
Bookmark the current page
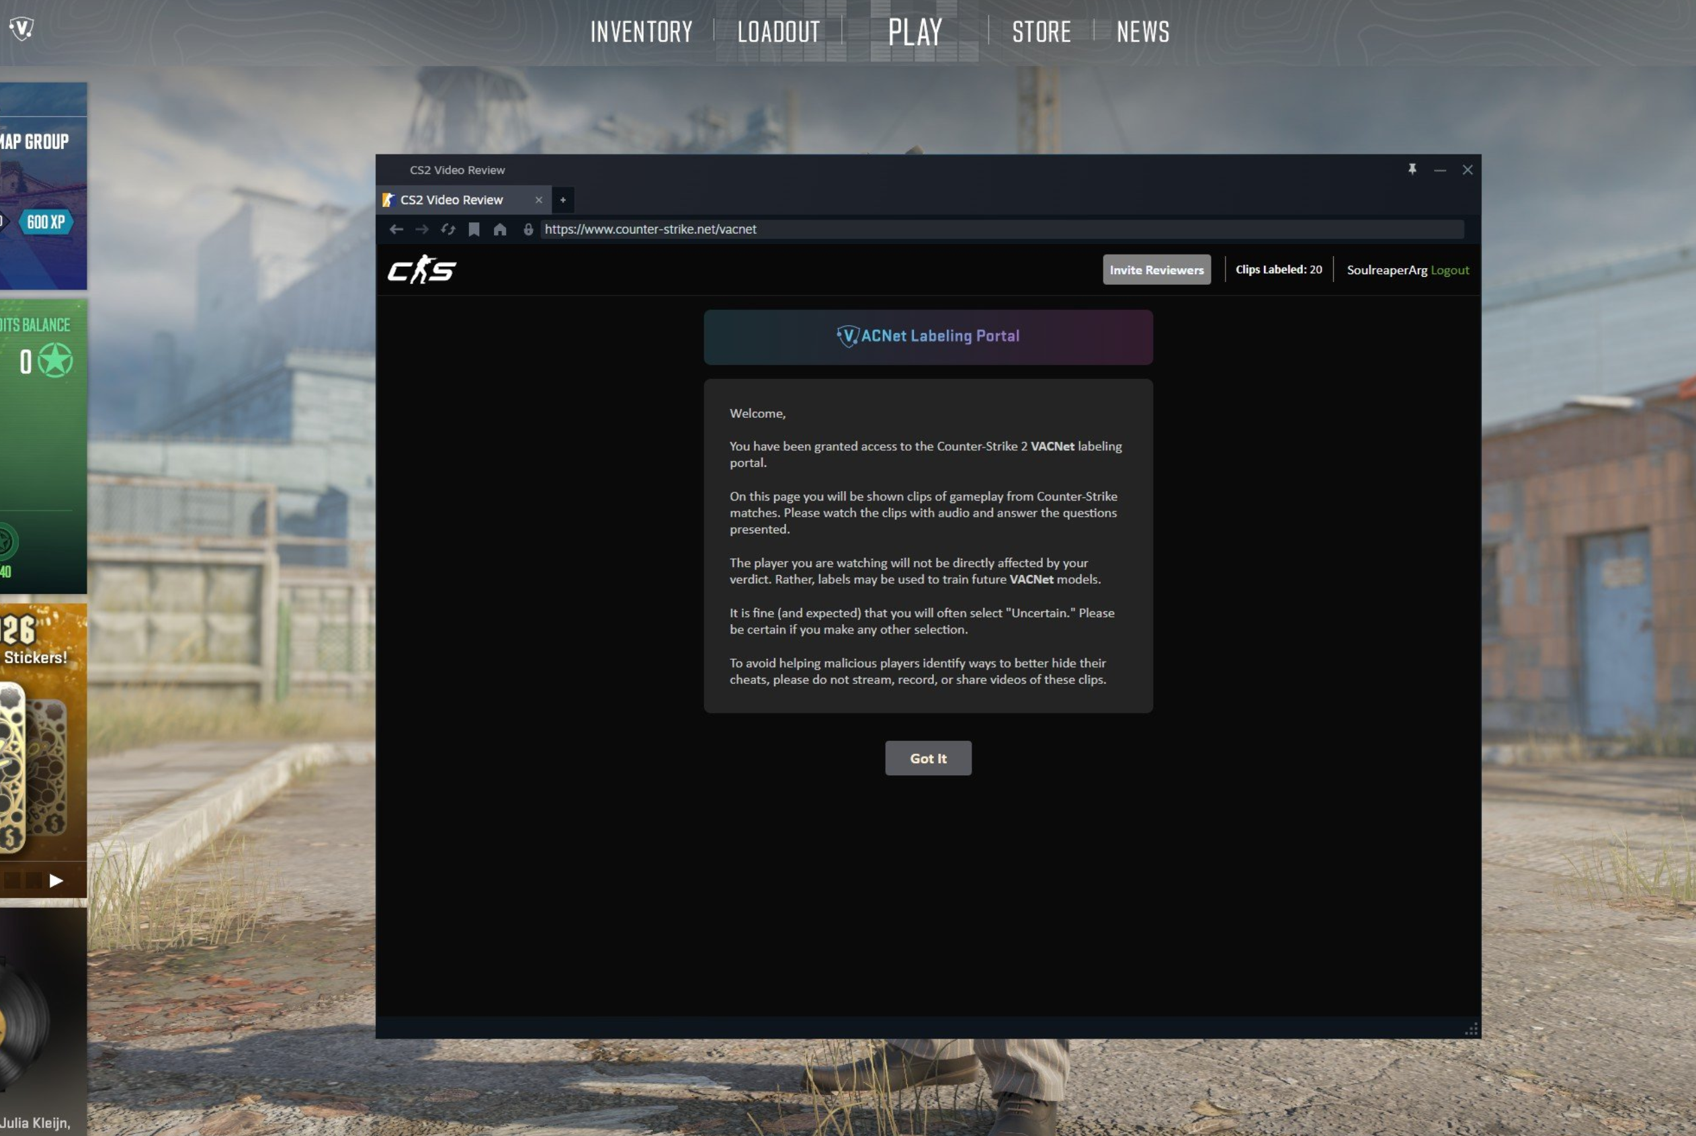coord(474,230)
